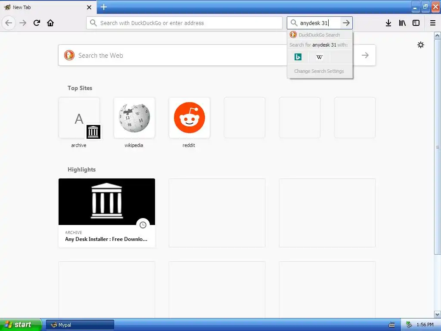Submit search with the go arrow
This screenshot has height=331, width=441.
point(346,23)
